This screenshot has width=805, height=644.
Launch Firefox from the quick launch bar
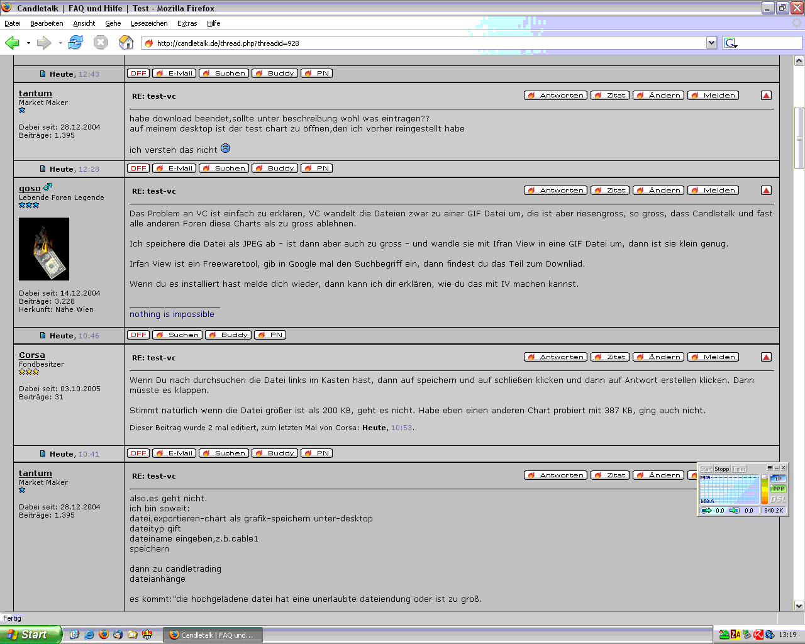pyautogui.click(x=104, y=635)
